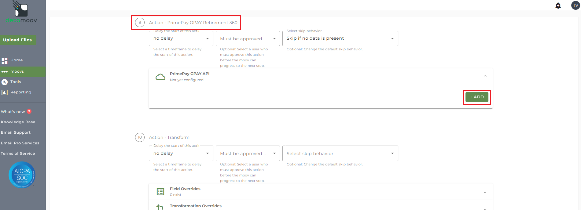Open step 9 'Must be approved' dropdown
Screen dimensions: 581x210
click(248, 39)
